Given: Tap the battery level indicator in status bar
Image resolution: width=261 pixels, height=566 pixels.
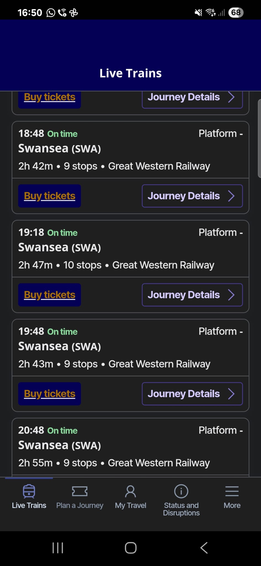Looking at the screenshot, I should click(x=236, y=12).
